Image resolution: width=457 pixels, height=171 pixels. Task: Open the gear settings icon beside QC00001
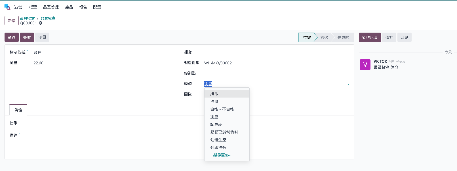[41, 23]
